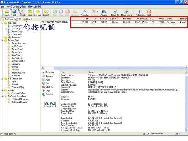Click the Value column header

[134, 72]
